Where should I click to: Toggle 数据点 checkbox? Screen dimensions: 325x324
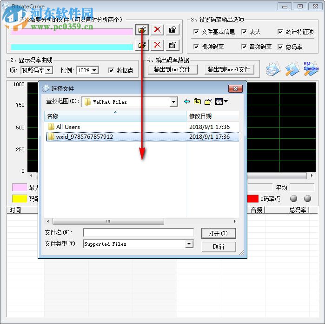coord(111,70)
